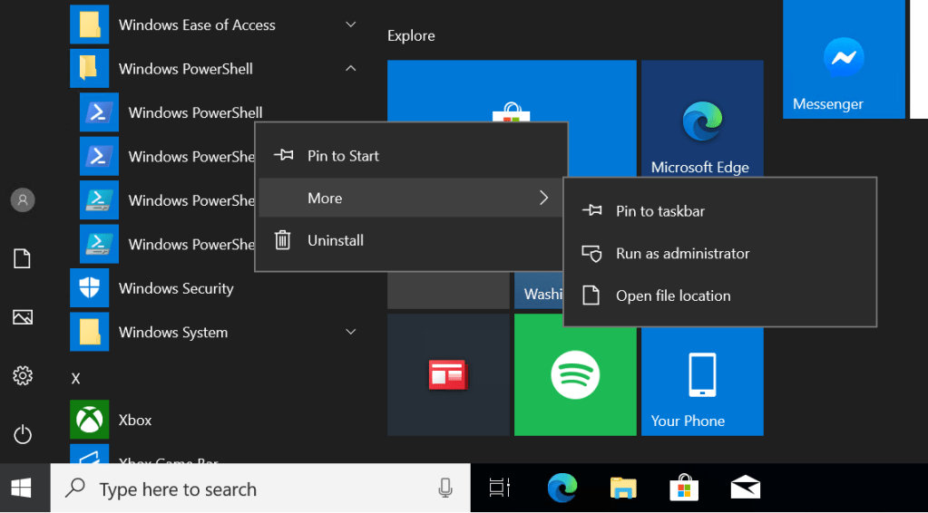Open the Microsoft Edge tile
This screenshot has height=513, width=928.
tap(701, 122)
